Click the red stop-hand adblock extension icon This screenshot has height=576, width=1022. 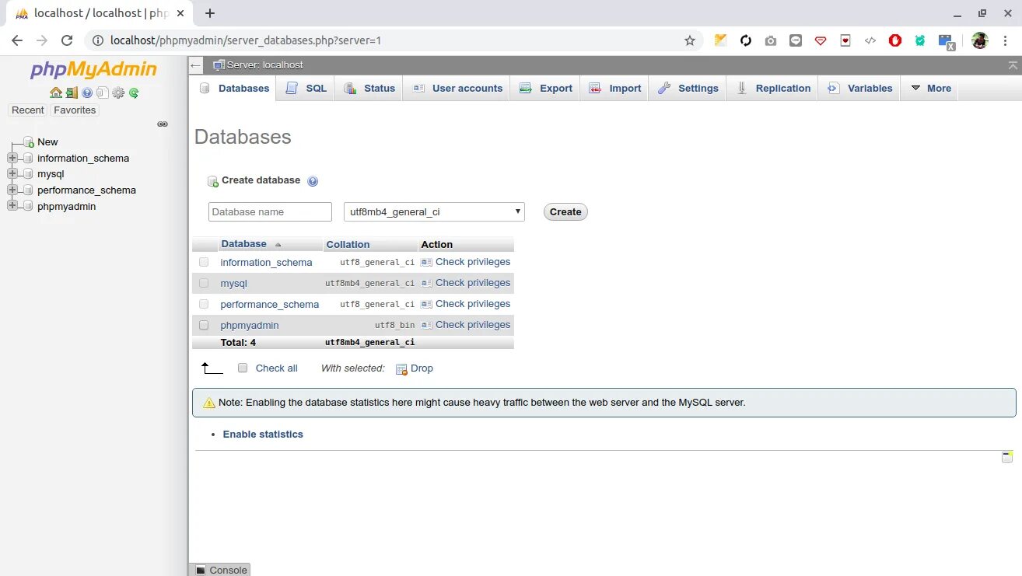pos(895,40)
